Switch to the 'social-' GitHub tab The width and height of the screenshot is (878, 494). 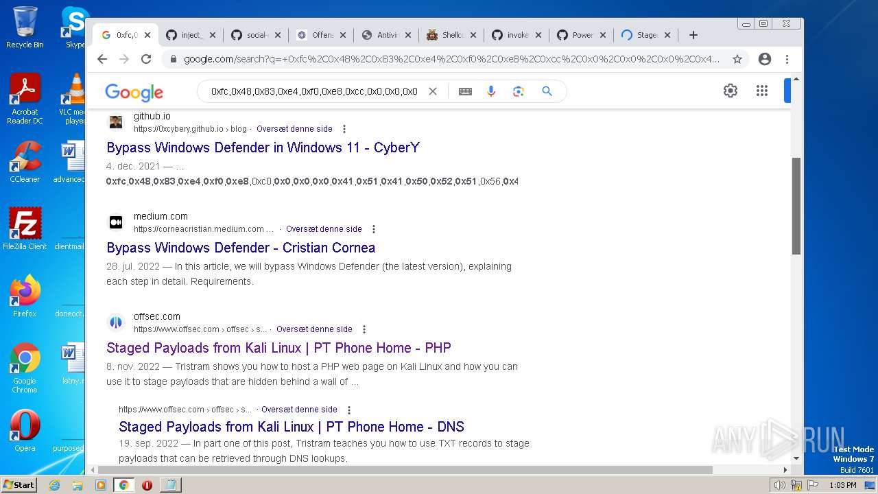point(257,35)
